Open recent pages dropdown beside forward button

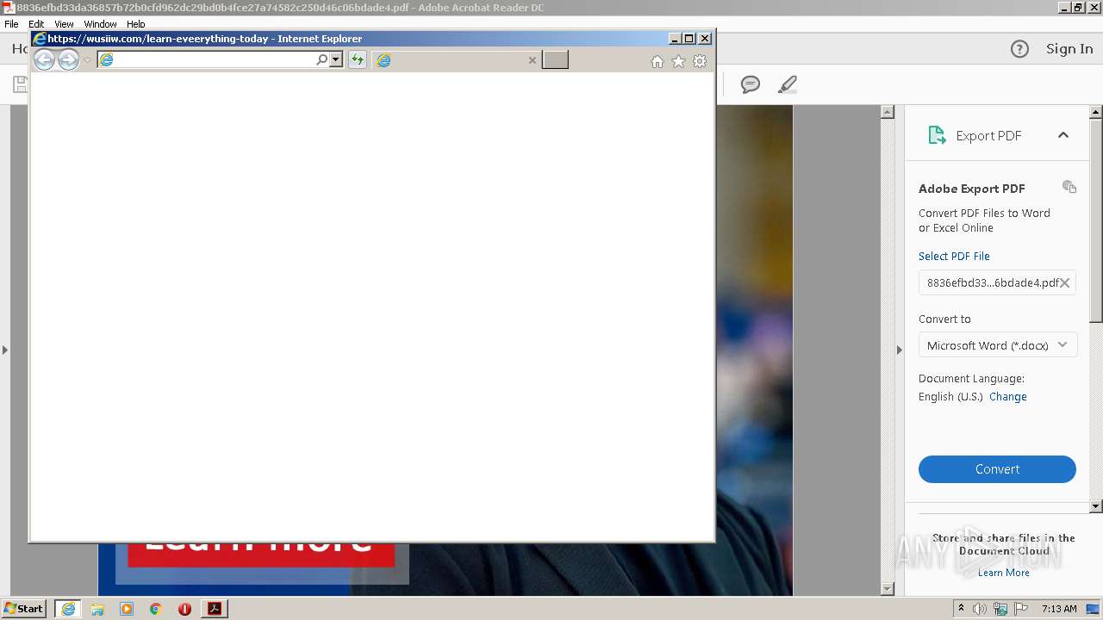[87, 60]
